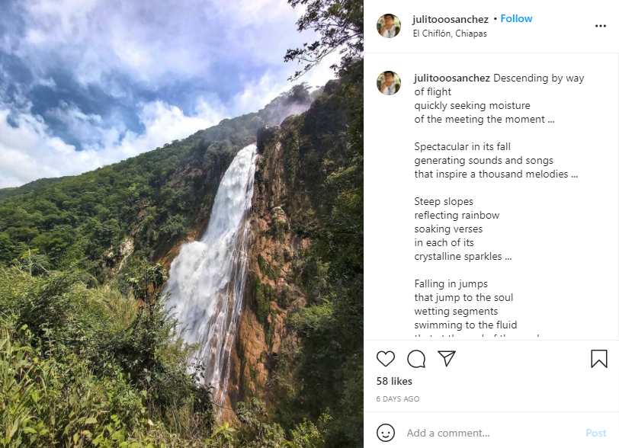Screen dimensions: 619x448
Task: Click the caption author avatar
Action: click(x=389, y=83)
